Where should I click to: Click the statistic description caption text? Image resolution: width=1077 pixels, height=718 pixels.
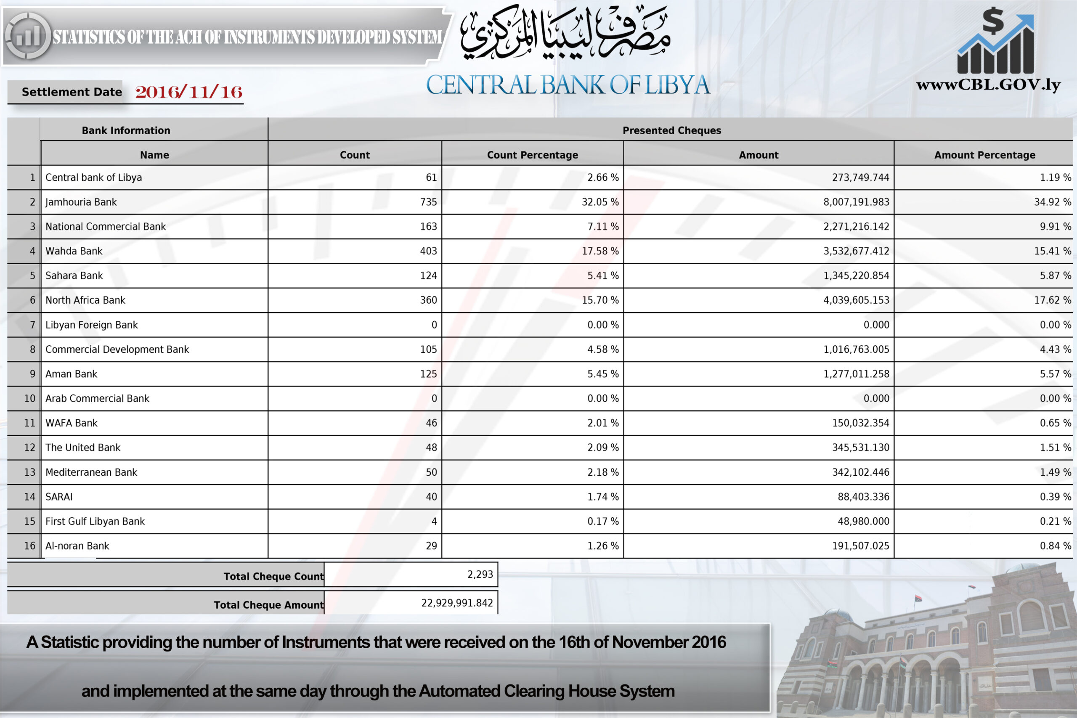point(377,667)
